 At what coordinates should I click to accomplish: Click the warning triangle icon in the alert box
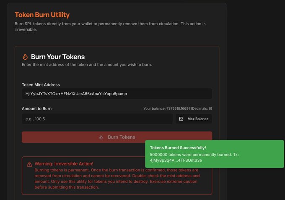29,164
